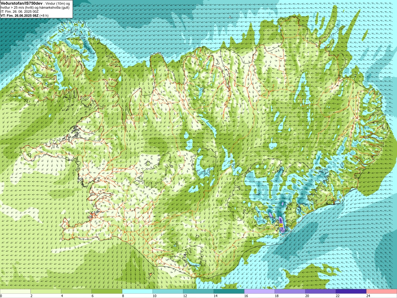Select the 4–6 m/s green legend swatch

coord(76,291)
